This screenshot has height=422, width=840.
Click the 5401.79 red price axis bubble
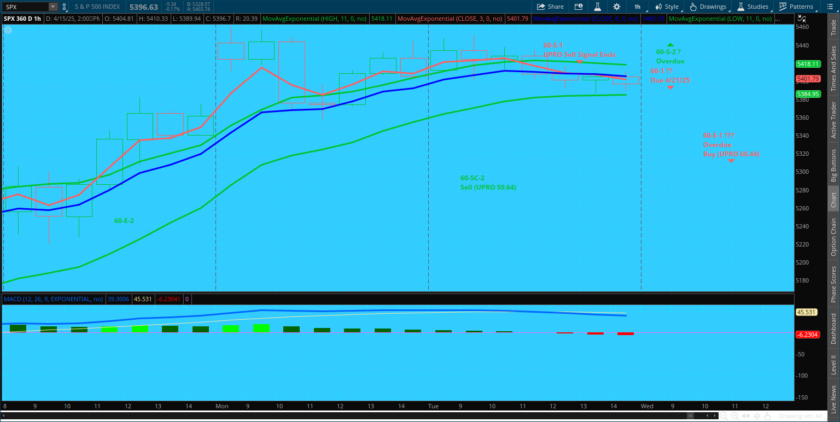click(807, 79)
